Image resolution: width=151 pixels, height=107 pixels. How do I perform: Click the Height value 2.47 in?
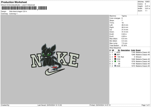[x=147, y=6]
